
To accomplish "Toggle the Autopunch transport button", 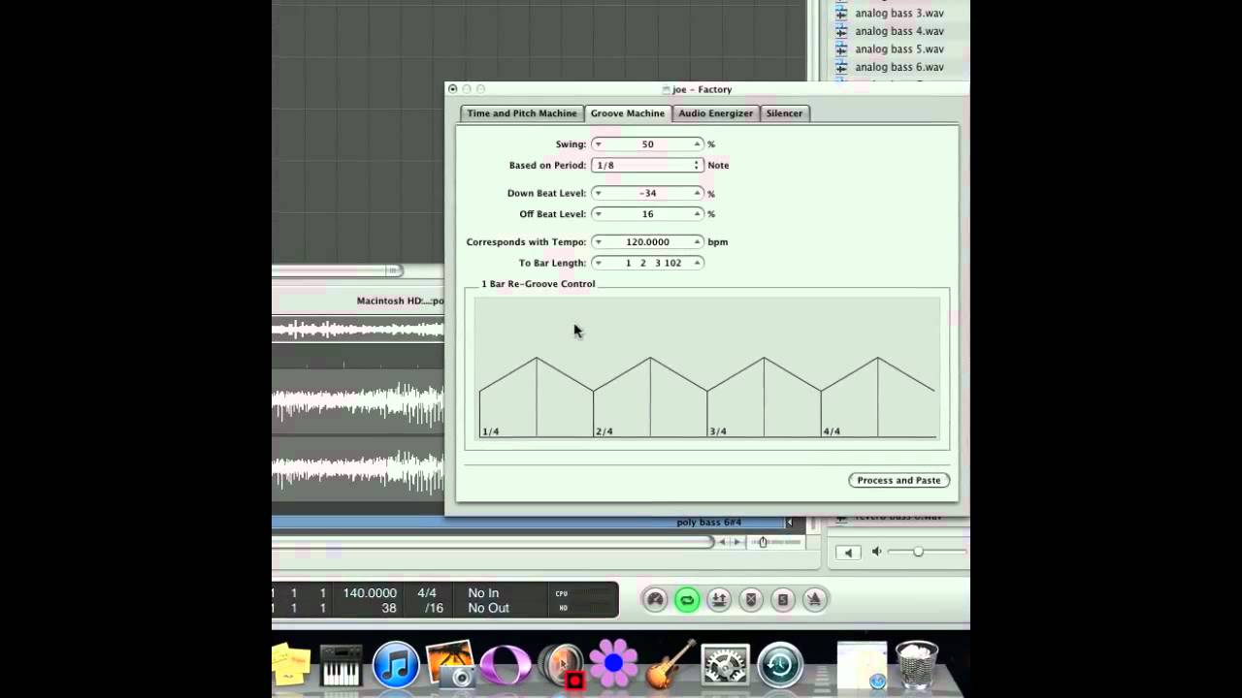I will [719, 600].
